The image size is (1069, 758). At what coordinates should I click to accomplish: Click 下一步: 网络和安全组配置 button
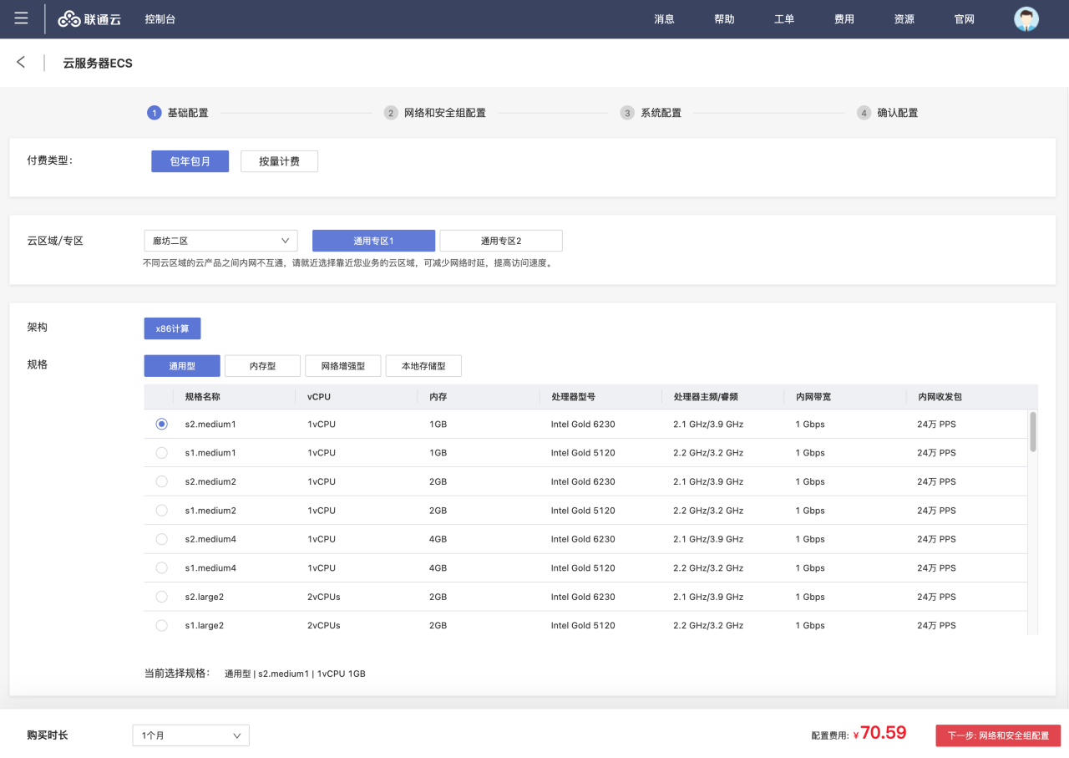point(997,735)
